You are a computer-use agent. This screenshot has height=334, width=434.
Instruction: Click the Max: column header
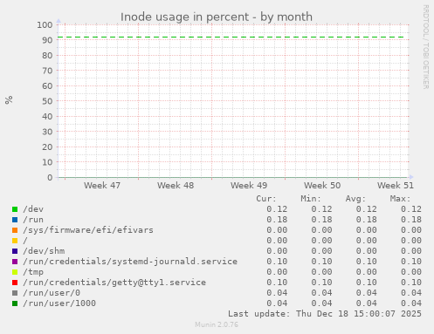coord(400,199)
